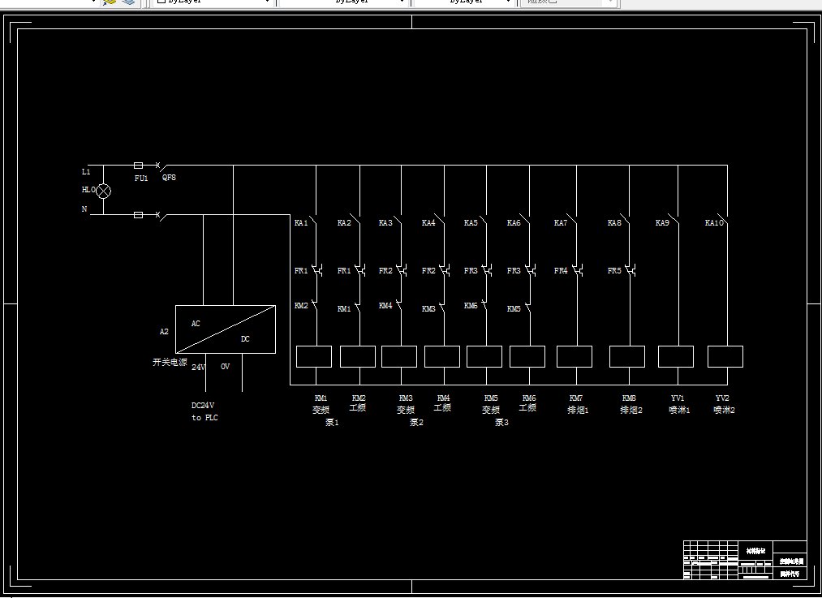
Task: Select the 泵3 pump label
Action: click(501, 423)
